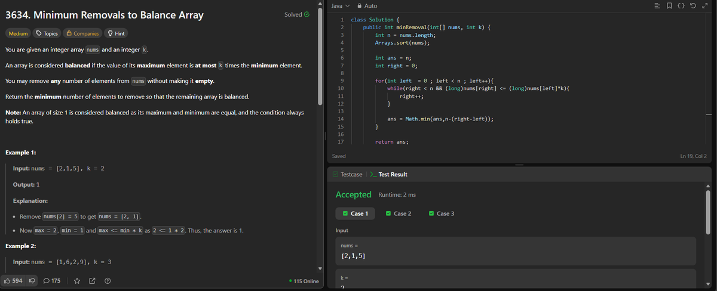Select Case 2 result
This screenshot has width=717, height=291.
click(399, 213)
